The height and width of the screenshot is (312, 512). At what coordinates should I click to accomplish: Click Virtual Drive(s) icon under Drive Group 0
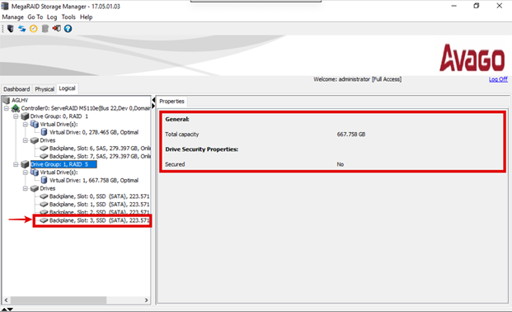click(35, 125)
